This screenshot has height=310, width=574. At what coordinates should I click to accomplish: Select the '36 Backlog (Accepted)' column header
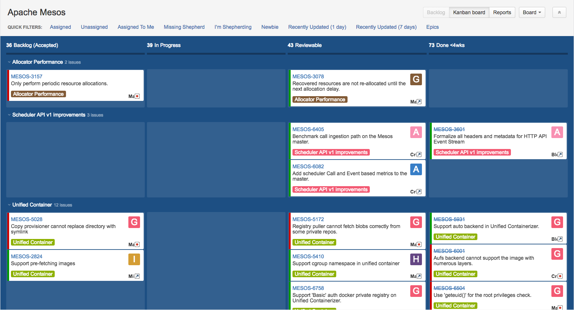click(x=32, y=45)
